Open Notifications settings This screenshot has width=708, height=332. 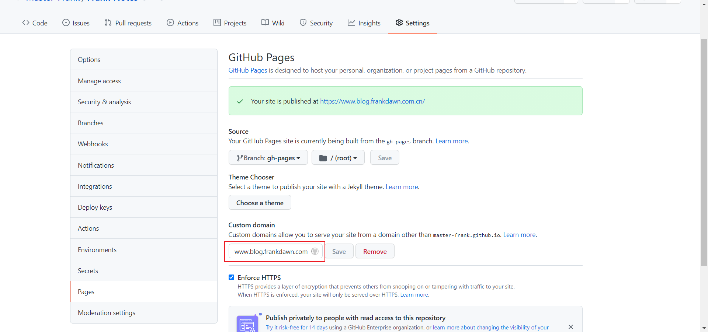click(x=144, y=165)
